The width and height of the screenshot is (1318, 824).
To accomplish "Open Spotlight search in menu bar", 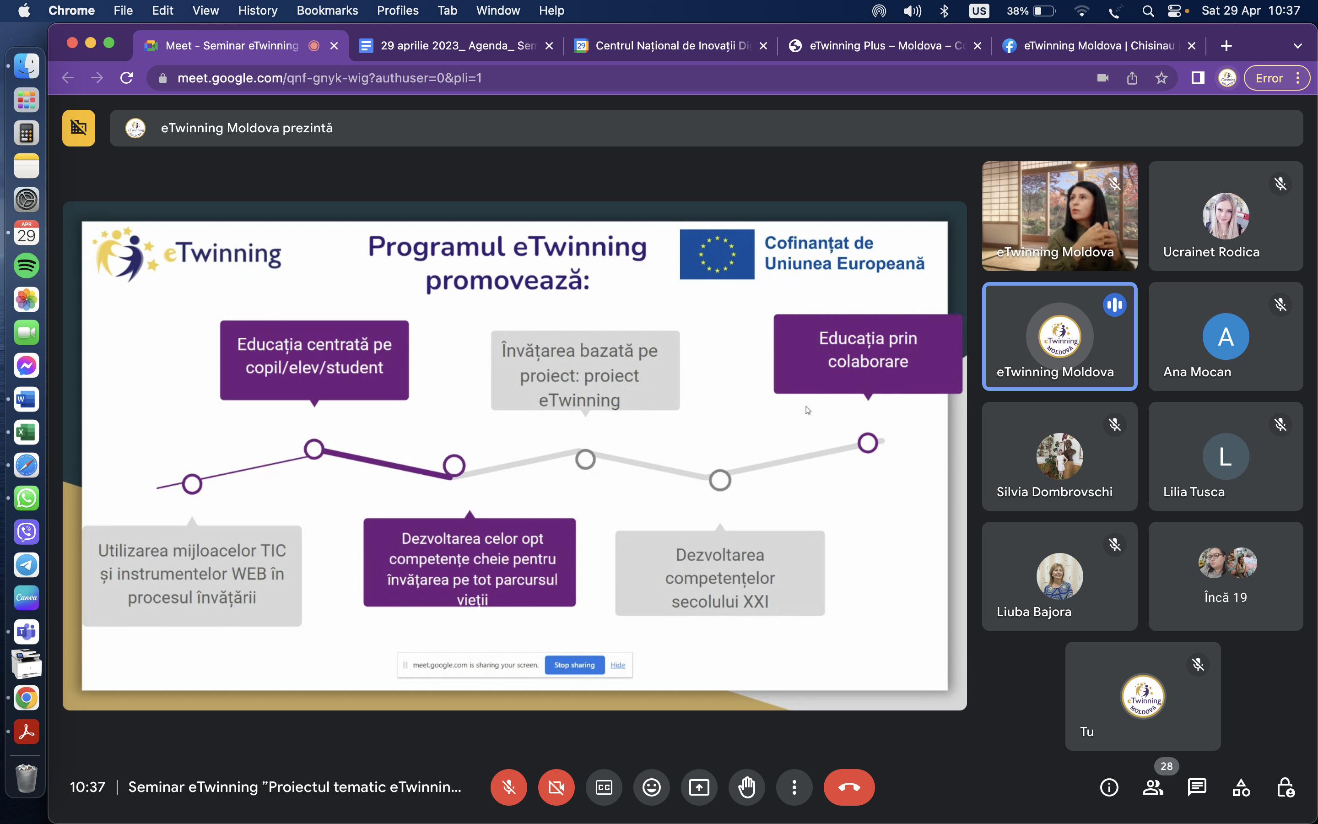I will click(x=1148, y=11).
